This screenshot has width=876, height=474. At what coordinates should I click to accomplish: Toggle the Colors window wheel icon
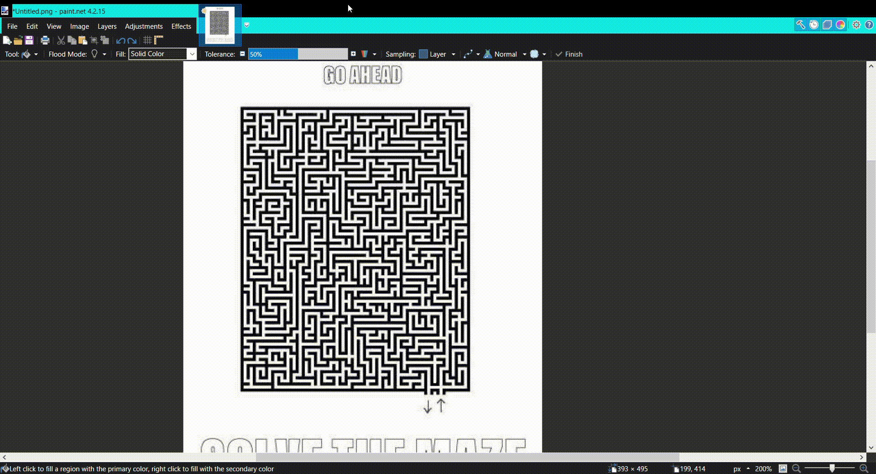pyautogui.click(x=840, y=25)
